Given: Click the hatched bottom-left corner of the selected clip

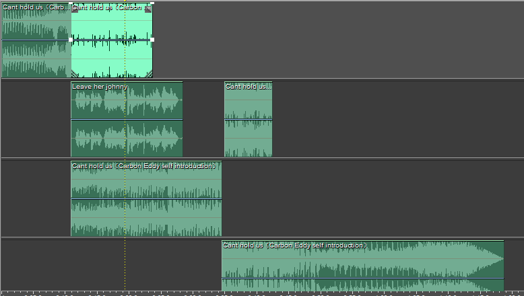Looking at the screenshot, I should [75, 74].
